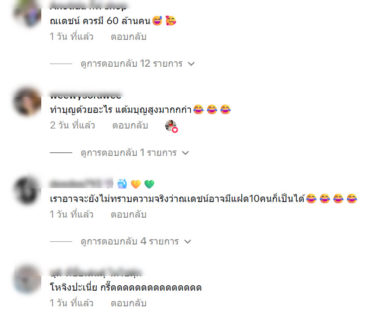Click the green heart emoji beside username
The height and width of the screenshot is (322, 372).
(x=149, y=184)
